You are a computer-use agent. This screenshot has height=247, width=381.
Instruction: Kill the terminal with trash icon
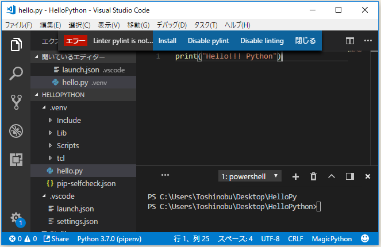[x=313, y=176]
